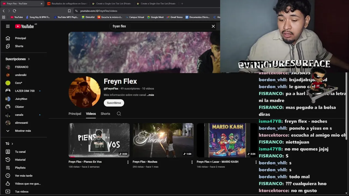Viewport: 349px width, 196px height.
Task: Click the YouTube logo
Action: 24,26
